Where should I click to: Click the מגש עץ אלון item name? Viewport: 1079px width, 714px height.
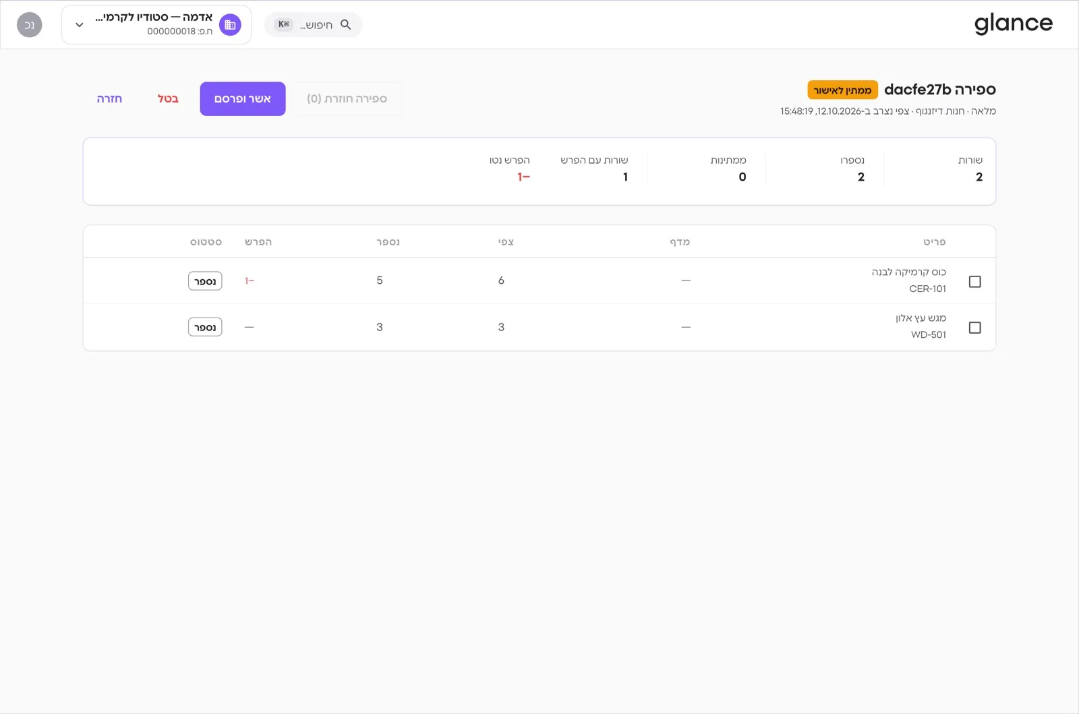click(921, 318)
